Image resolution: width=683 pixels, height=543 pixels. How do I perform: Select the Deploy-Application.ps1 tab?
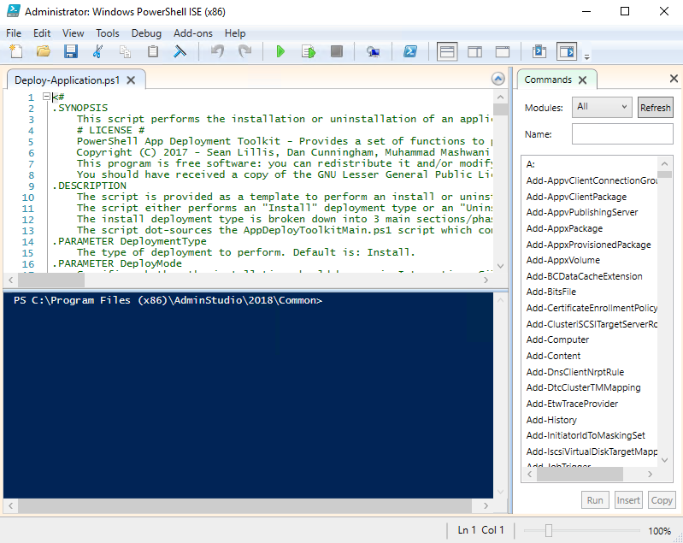coord(67,80)
